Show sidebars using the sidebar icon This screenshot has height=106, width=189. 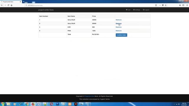click(183, 5)
